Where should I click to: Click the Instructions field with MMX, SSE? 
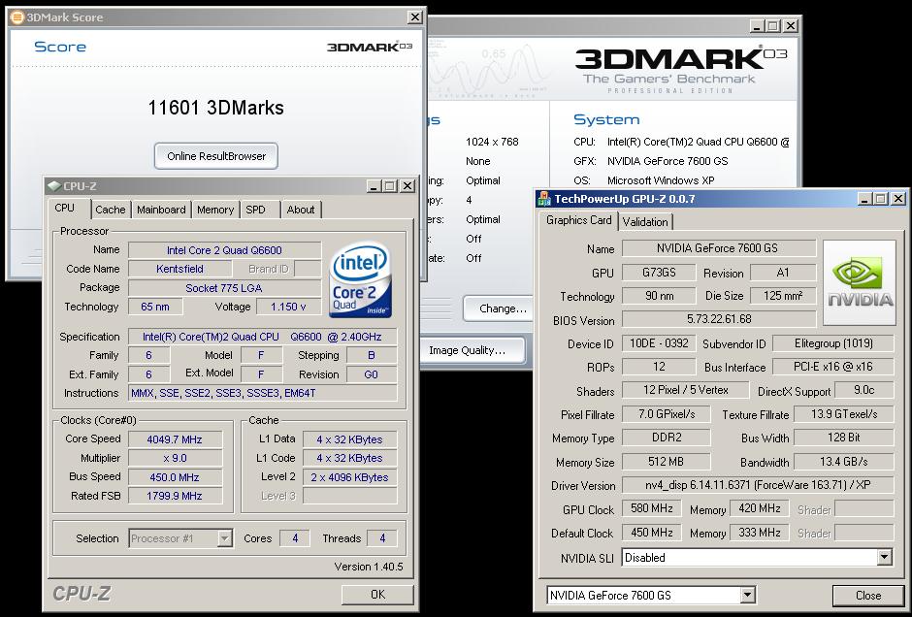(263, 393)
